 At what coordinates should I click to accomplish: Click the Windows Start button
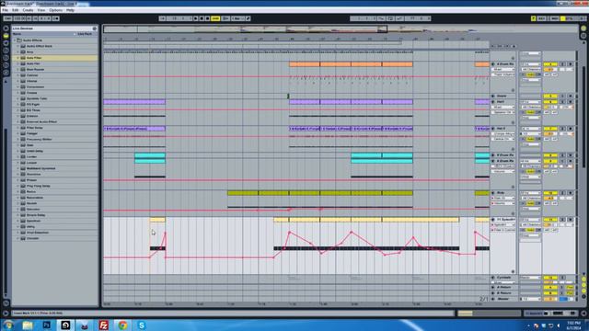(8, 325)
